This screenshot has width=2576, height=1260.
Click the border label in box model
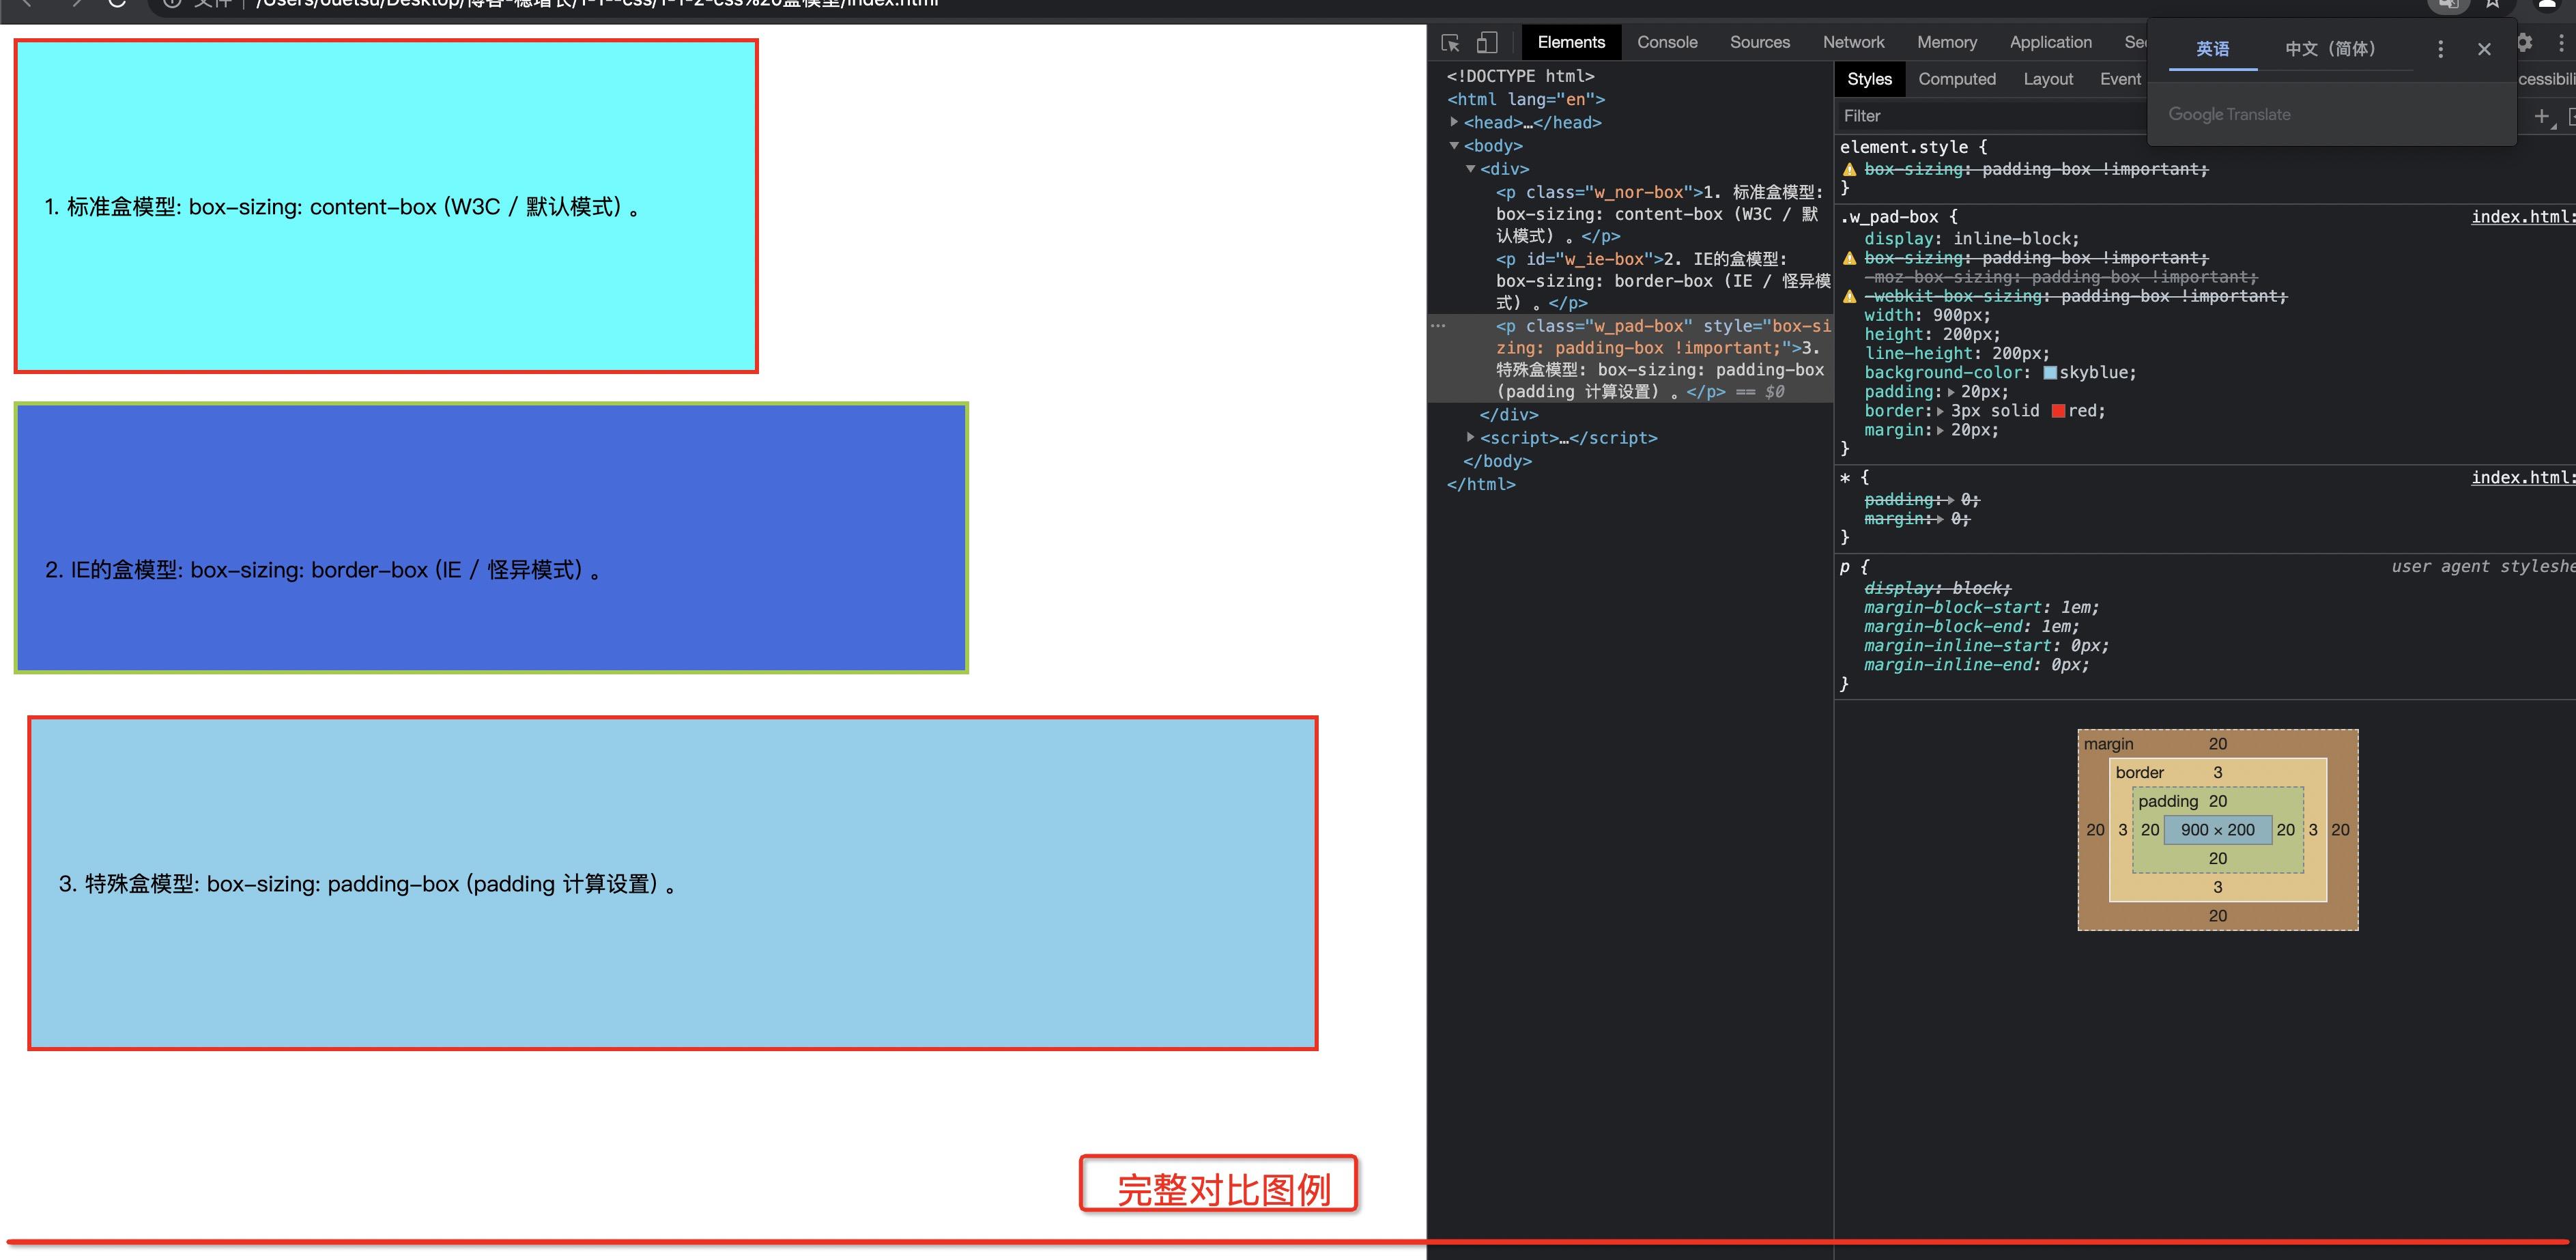tap(2139, 772)
